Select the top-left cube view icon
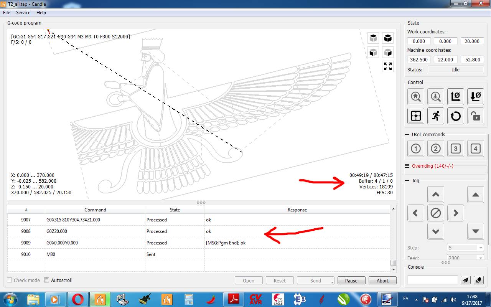 point(373,38)
